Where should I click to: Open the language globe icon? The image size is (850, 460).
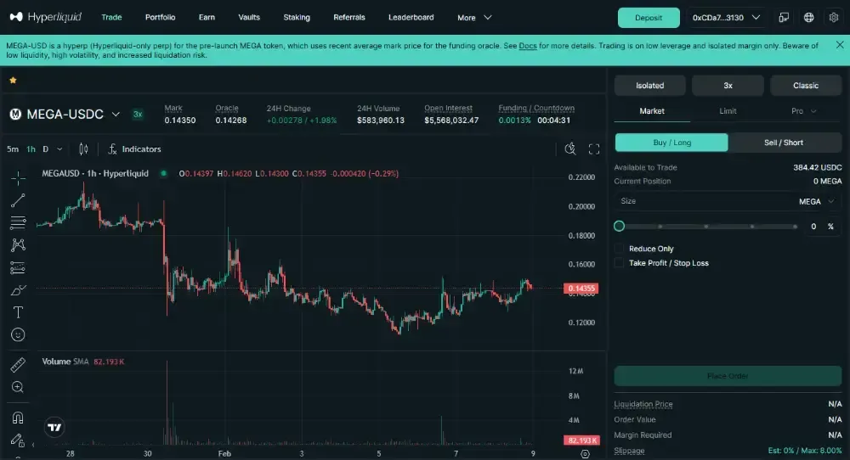tap(809, 17)
